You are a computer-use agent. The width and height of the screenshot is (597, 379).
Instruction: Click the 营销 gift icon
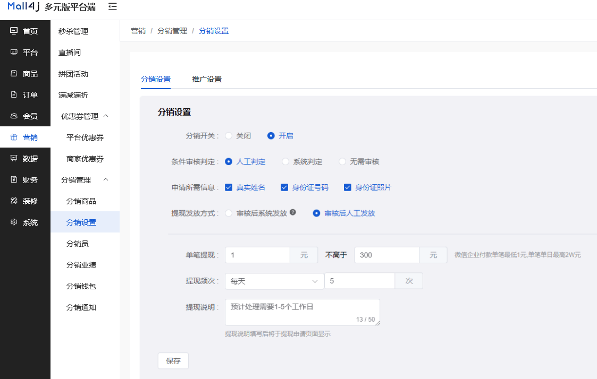coord(14,137)
